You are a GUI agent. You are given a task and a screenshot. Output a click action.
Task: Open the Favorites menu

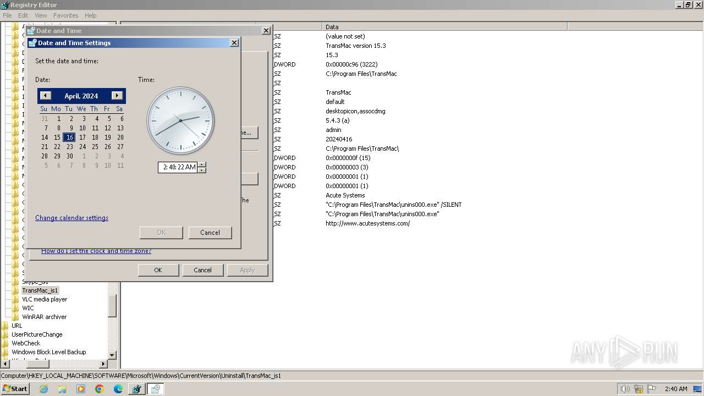pyautogui.click(x=66, y=15)
